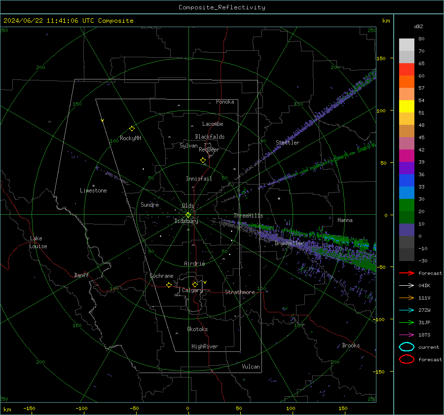
Task: Click the white 04DK arrow in legend
Action: (x=407, y=286)
